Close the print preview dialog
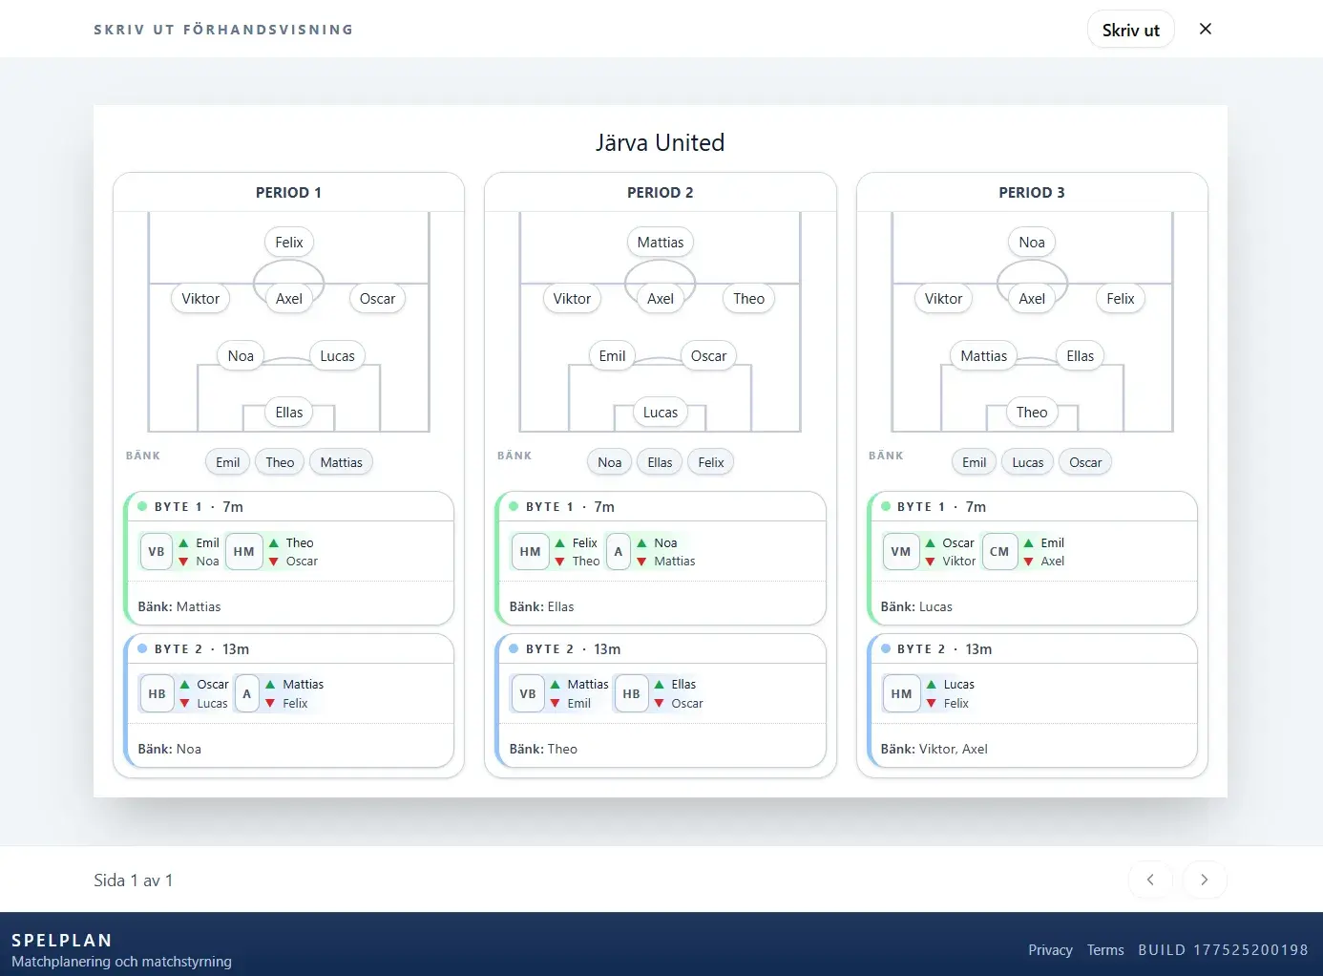Viewport: 1323px width, 976px height. (1206, 29)
